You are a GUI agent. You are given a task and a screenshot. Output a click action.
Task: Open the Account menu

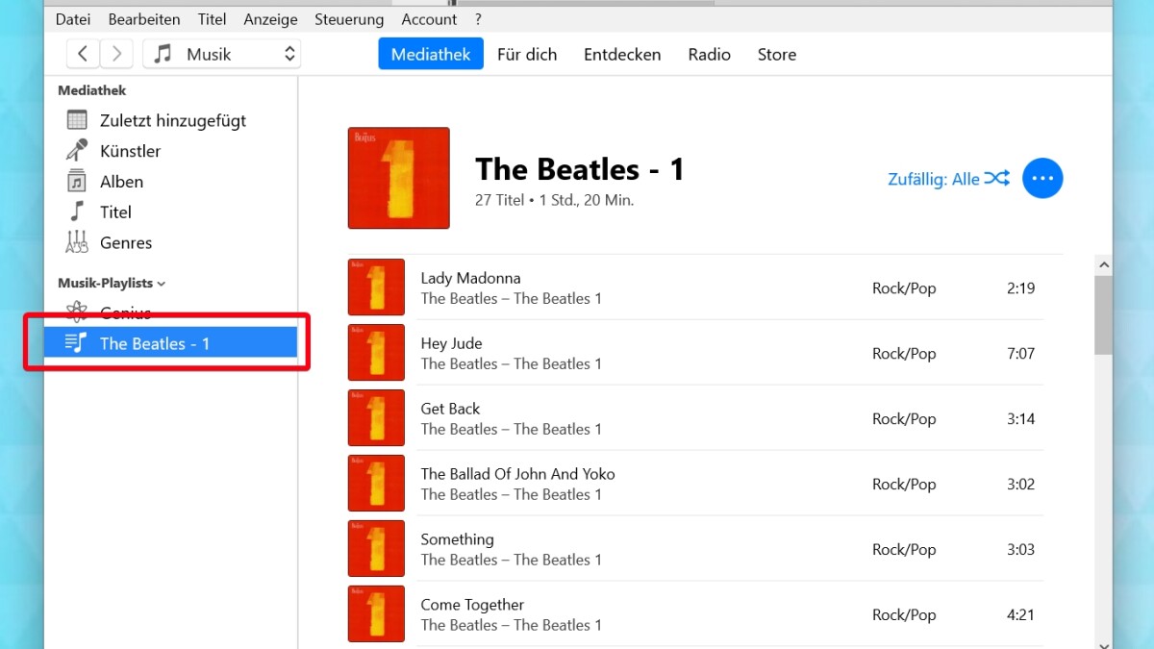coord(429,18)
